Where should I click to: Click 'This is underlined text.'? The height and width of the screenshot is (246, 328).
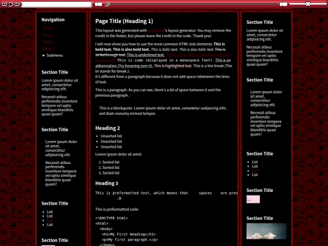click(x=146, y=55)
